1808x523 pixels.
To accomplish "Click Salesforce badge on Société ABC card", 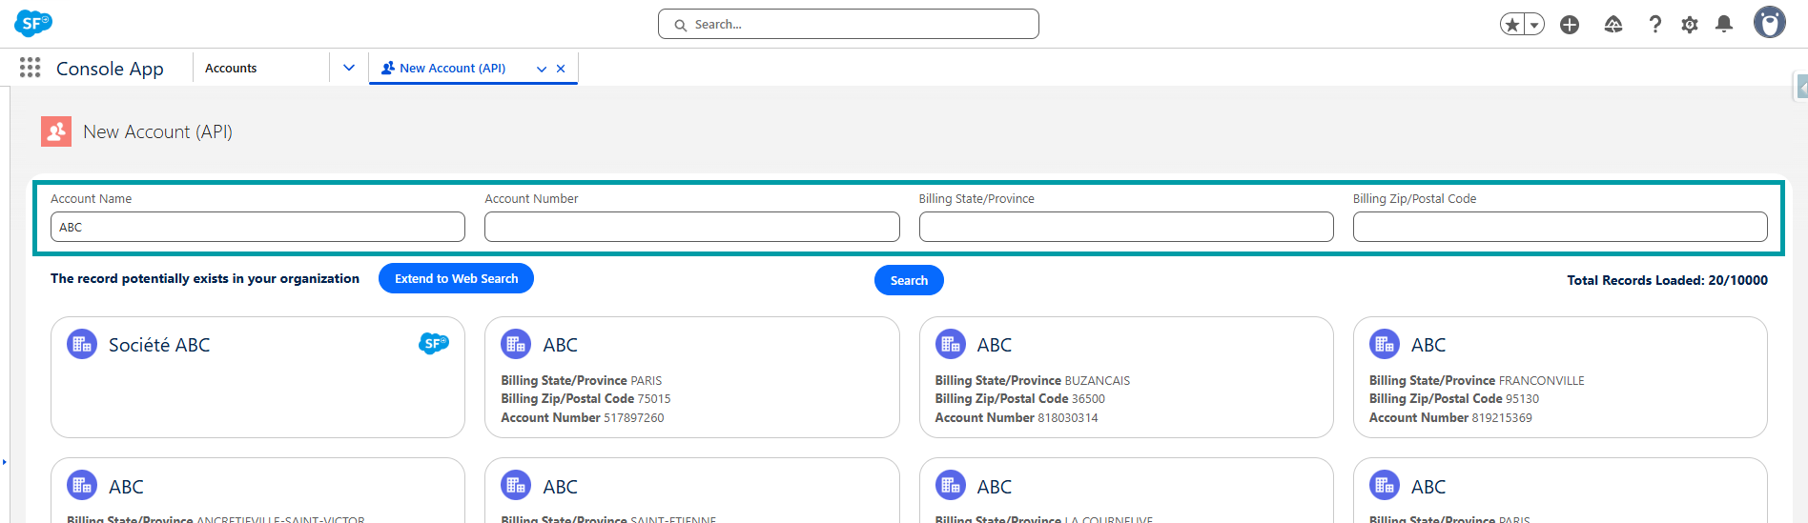I will 433,344.
